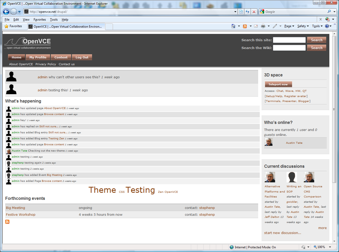
Task: Expand the Print dropdown arrow
Action: (269, 26)
